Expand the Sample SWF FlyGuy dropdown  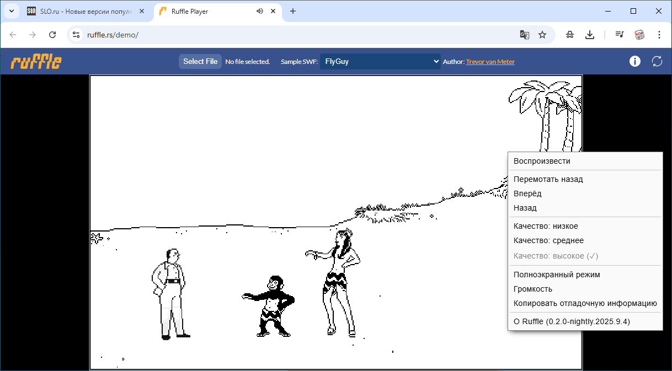tap(380, 62)
